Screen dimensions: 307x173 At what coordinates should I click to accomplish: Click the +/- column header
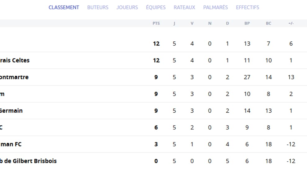point(291,23)
